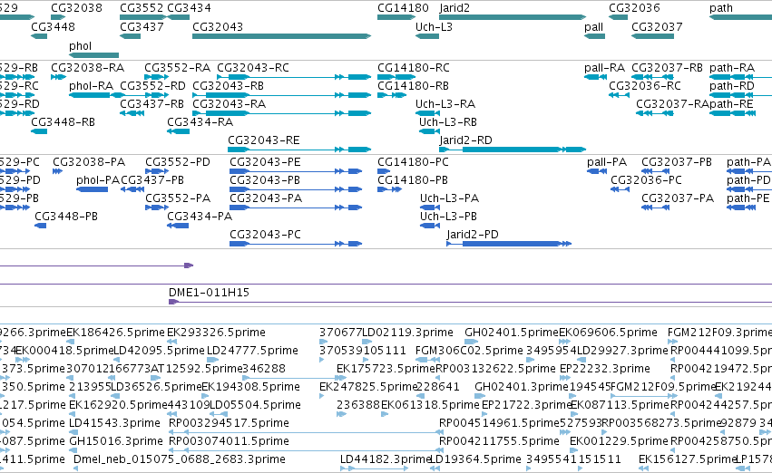Image resolution: width=772 pixels, height=473 pixels.
Task: Click the Jarid2-RD transcript label
Action: 465,140
